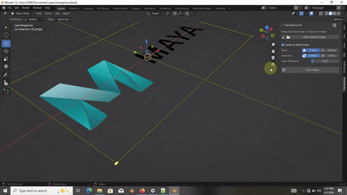Screen dimensions: 347x195
Task: Toggle Center to World Origin checkbox
Action: coord(283,45)
